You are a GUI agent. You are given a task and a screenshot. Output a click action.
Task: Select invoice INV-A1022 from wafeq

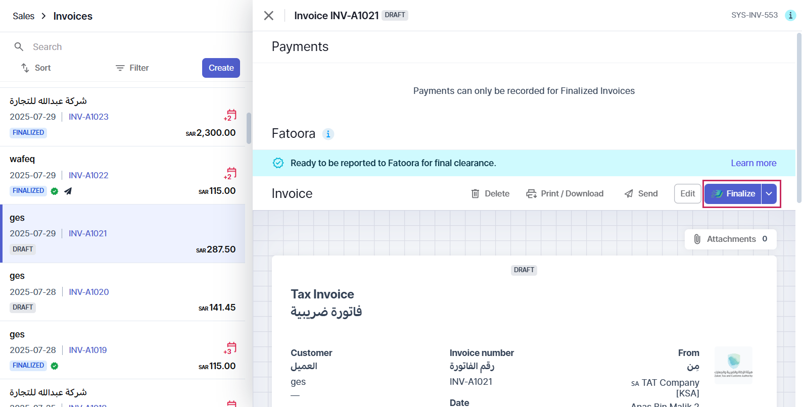(x=122, y=175)
